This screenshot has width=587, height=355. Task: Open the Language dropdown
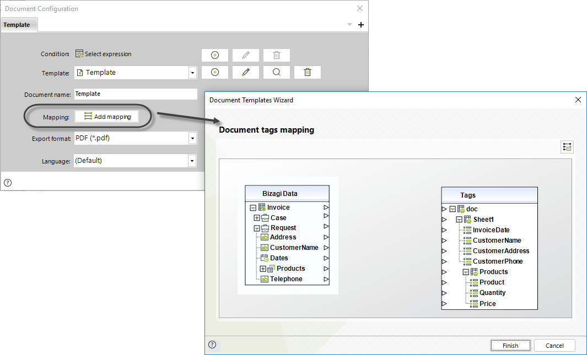tap(192, 161)
